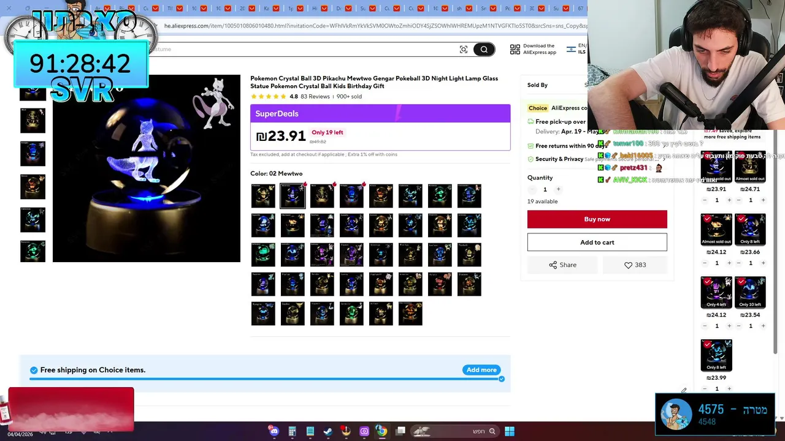Viewport: 785px width, 441px height.
Task: Select the second gold gallery thumbnail on the left
Action: [33, 121]
